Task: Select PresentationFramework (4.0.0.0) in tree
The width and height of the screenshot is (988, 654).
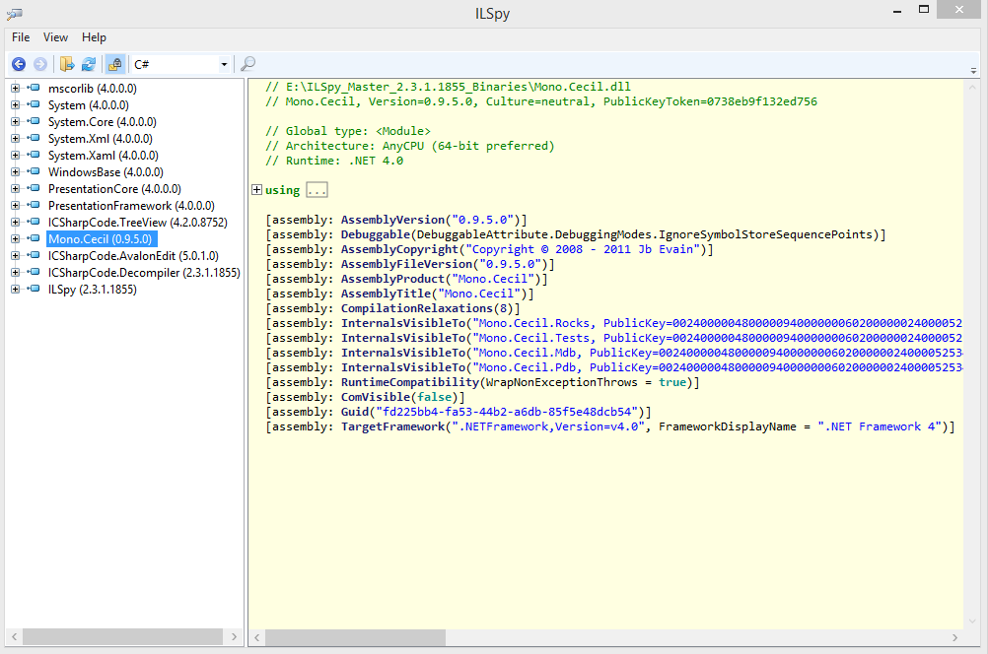Action: point(131,205)
